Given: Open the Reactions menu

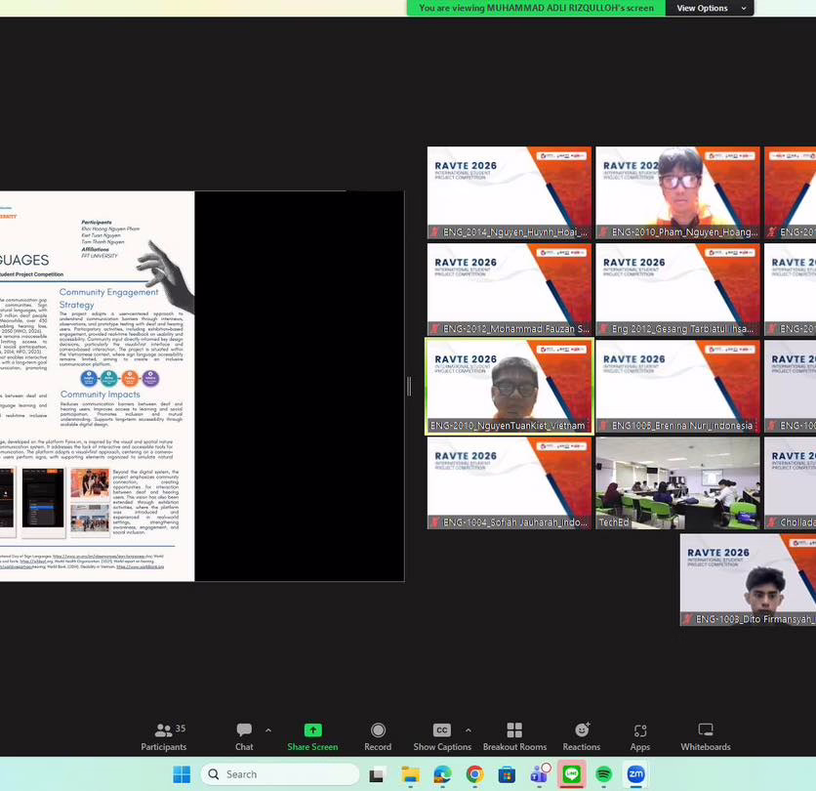Looking at the screenshot, I should (x=582, y=737).
